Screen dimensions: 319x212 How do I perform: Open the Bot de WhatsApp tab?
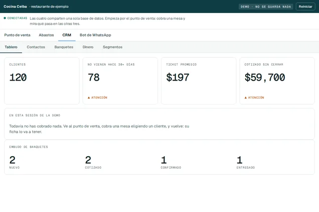(95, 35)
